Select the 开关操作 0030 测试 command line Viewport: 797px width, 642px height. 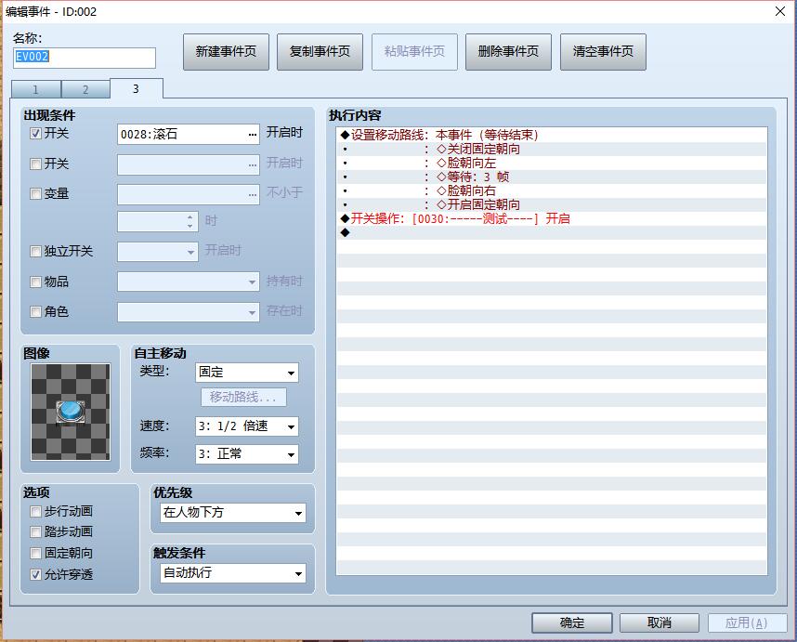click(552, 218)
